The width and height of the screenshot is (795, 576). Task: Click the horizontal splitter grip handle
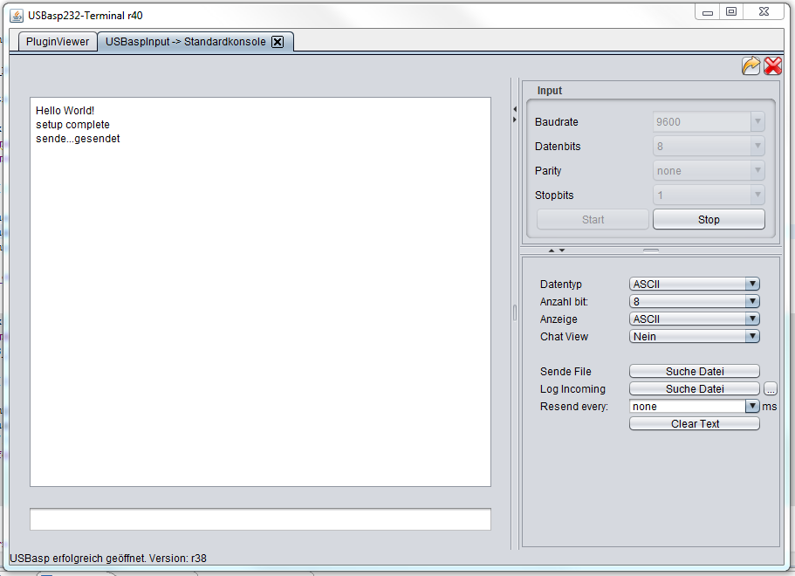(x=651, y=250)
